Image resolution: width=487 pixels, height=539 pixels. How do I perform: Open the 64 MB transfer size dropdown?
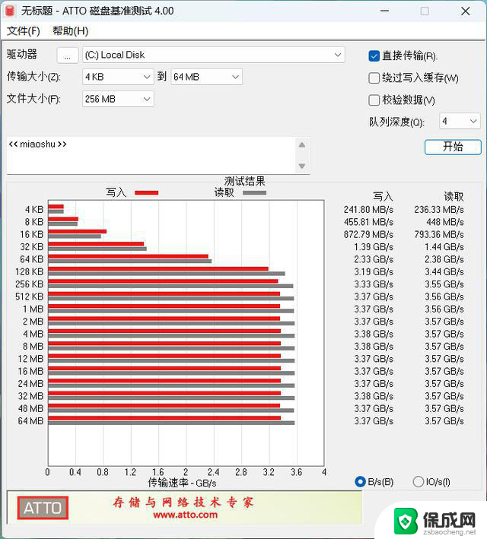[206, 77]
